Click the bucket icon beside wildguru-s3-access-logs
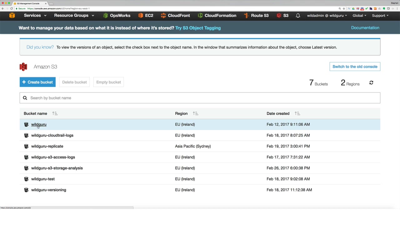The image size is (400, 225). [26, 157]
